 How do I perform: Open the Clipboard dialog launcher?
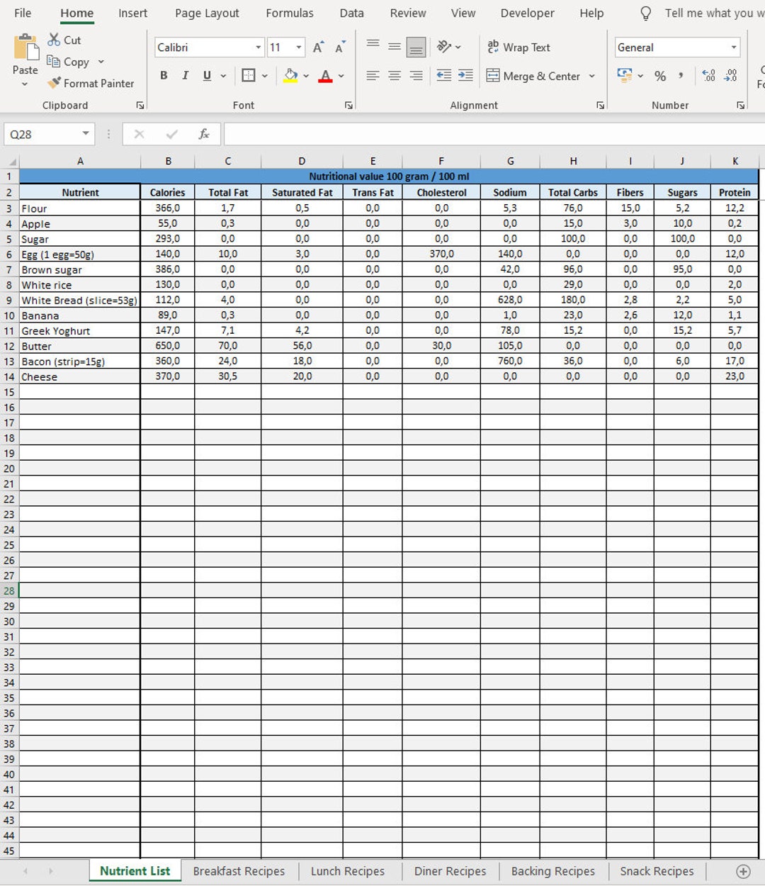(140, 105)
